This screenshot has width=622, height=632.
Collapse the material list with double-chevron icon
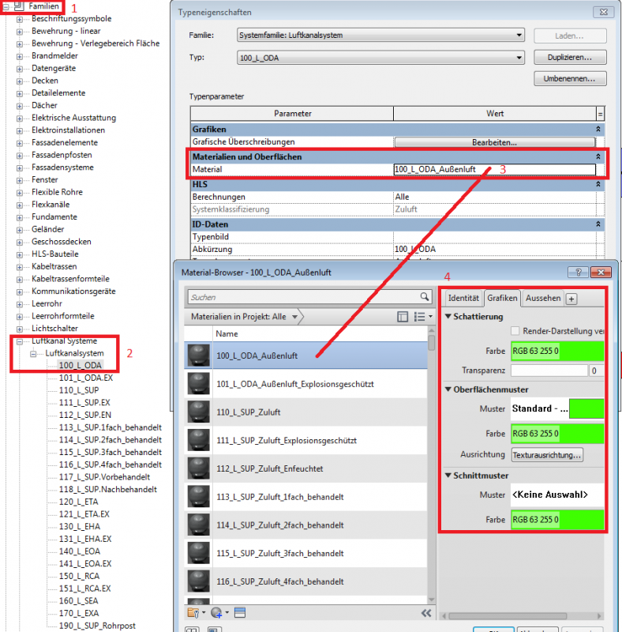pyautogui.click(x=426, y=612)
